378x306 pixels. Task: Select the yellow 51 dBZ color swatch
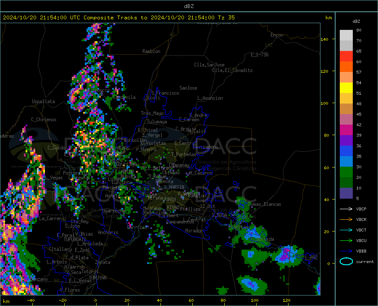tap(346, 88)
